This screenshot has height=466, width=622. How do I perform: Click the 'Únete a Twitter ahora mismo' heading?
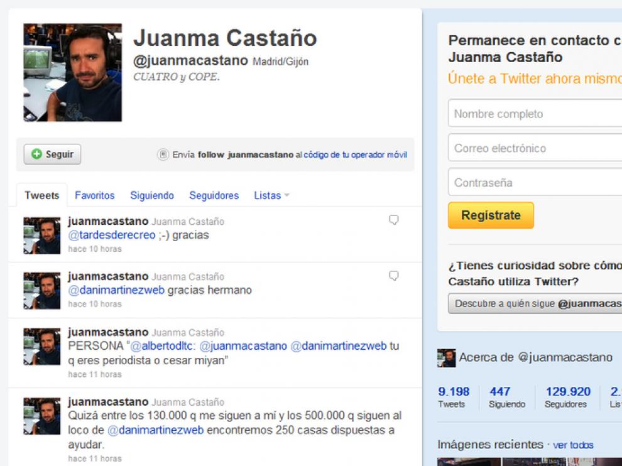click(x=535, y=79)
